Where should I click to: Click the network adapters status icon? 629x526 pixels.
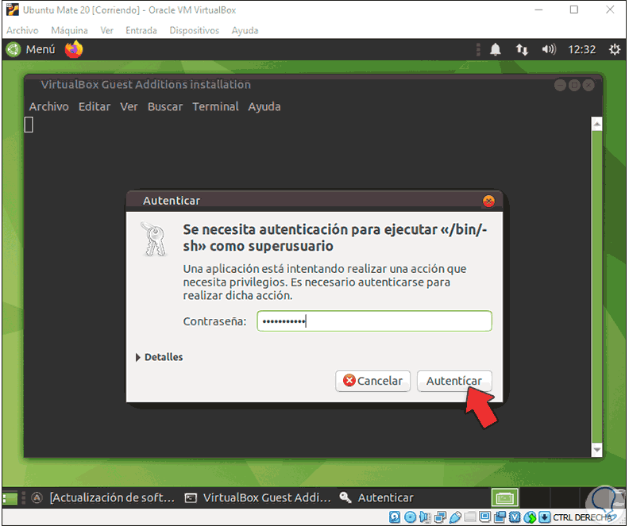(440, 517)
